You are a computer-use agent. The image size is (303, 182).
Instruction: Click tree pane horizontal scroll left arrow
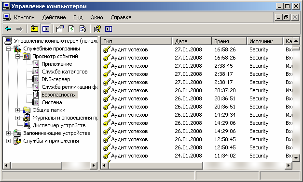coord(6,166)
